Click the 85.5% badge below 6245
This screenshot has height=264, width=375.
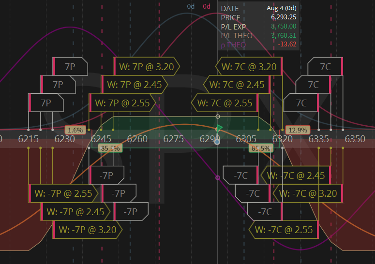coord(110,148)
